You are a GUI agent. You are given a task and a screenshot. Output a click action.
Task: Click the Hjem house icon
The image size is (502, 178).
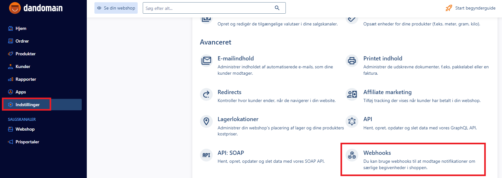(10, 28)
